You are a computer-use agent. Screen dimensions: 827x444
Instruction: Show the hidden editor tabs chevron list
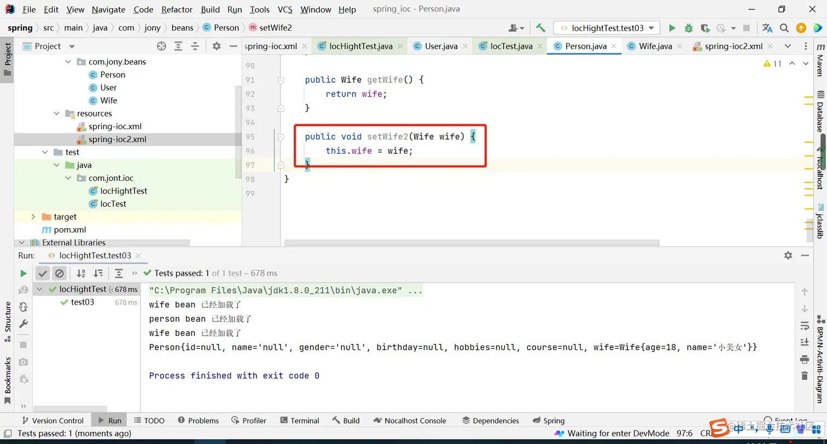point(788,46)
